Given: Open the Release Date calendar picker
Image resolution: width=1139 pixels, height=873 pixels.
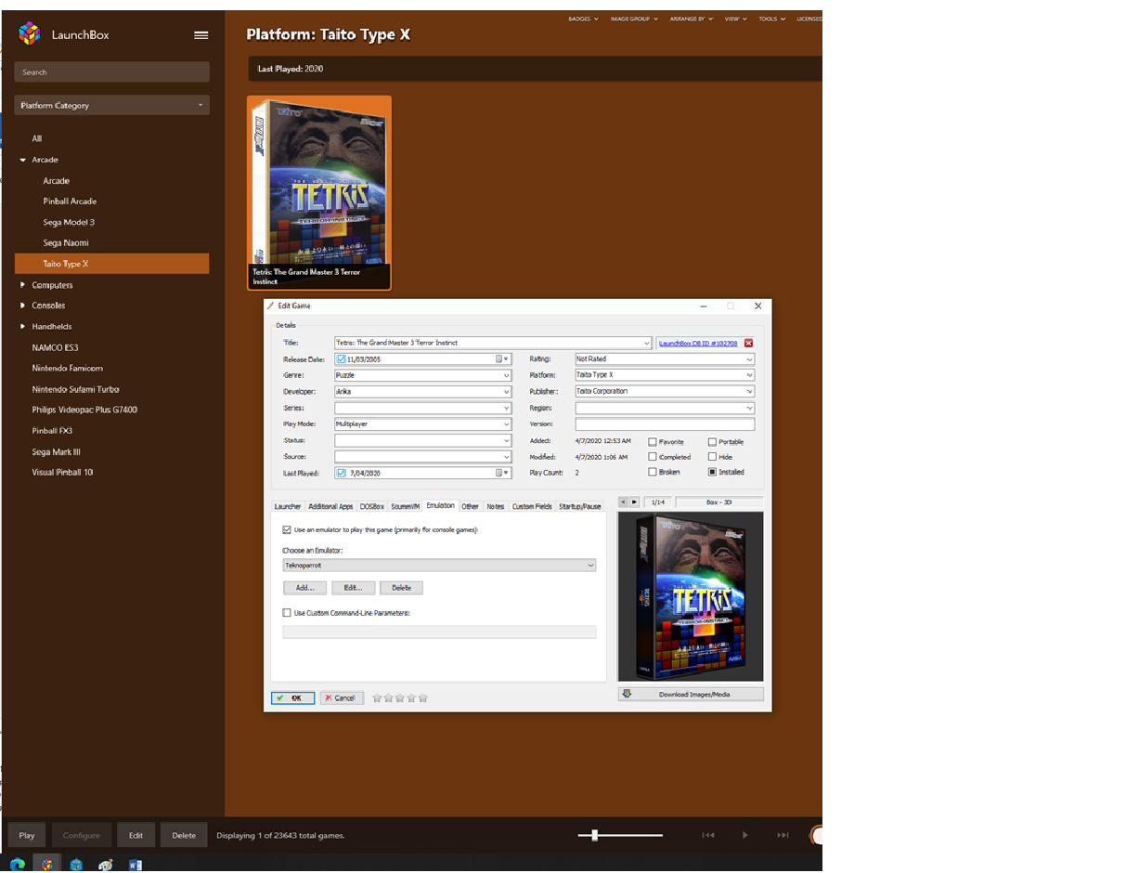Looking at the screenshot, I should coord(500,358).
